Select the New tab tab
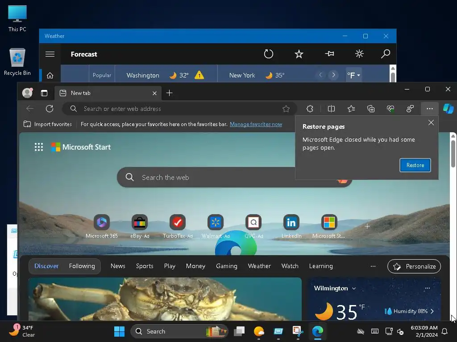 pyautogui.click(x=108, y=93)
